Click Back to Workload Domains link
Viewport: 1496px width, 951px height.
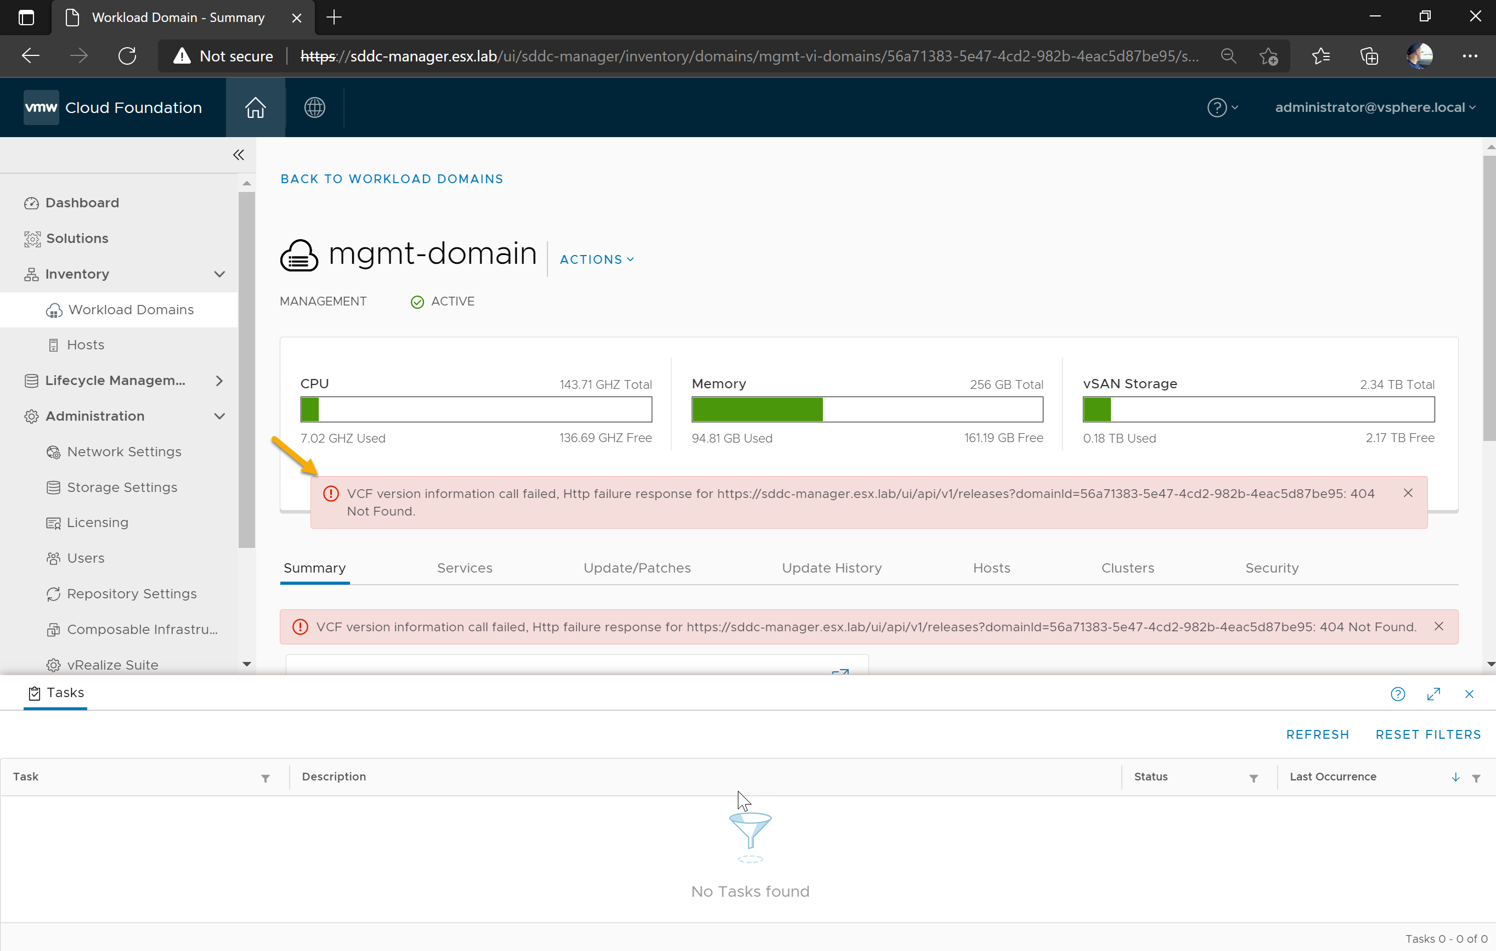(391, 179)
